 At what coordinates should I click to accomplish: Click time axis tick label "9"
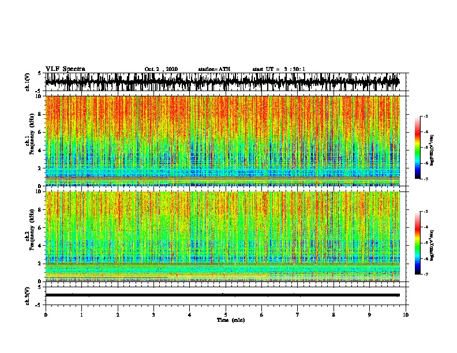pos(369,314)
